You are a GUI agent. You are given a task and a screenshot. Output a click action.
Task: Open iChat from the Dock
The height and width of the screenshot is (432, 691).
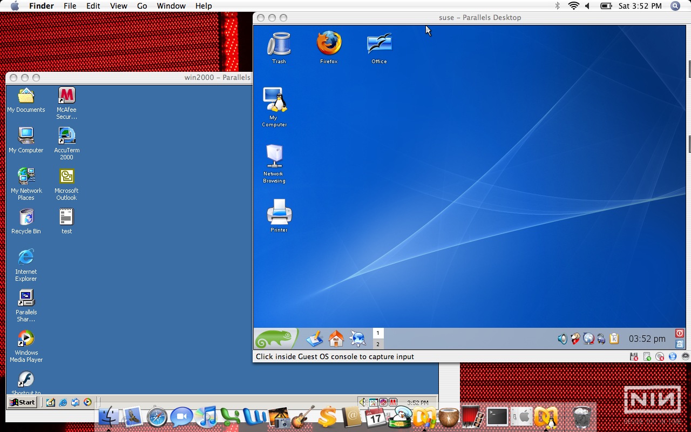tap(182, 417)
